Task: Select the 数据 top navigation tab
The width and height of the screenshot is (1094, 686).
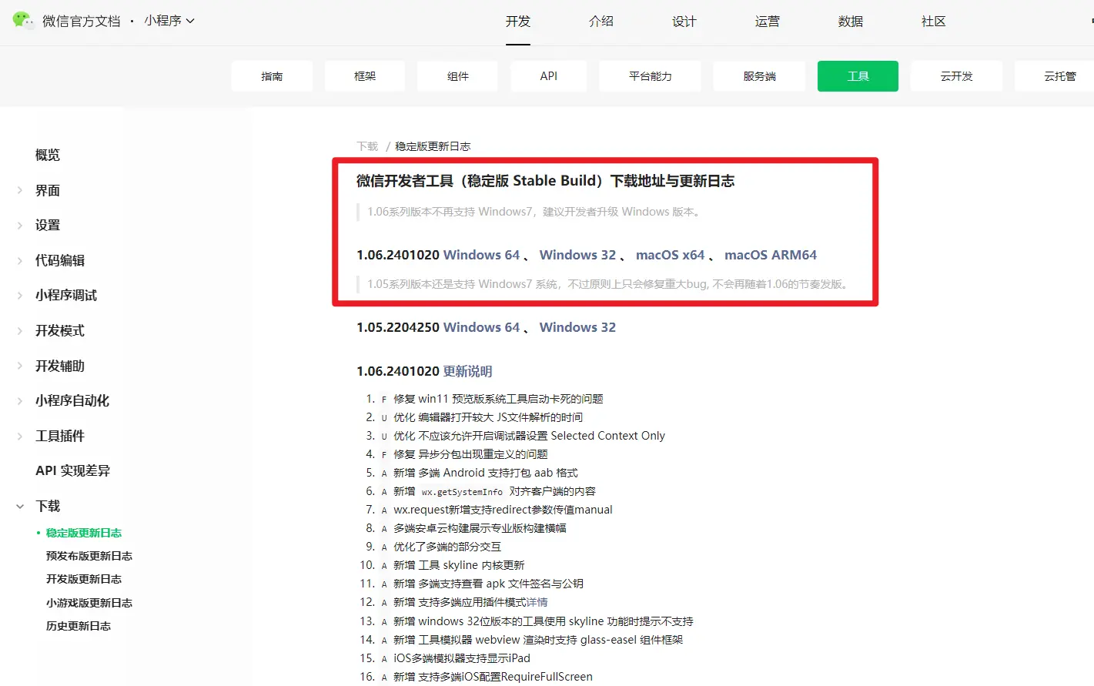Action: click(x=851, y=22)
